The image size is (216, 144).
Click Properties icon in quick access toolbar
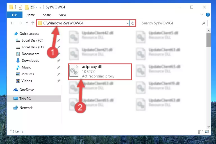point(21,7)
